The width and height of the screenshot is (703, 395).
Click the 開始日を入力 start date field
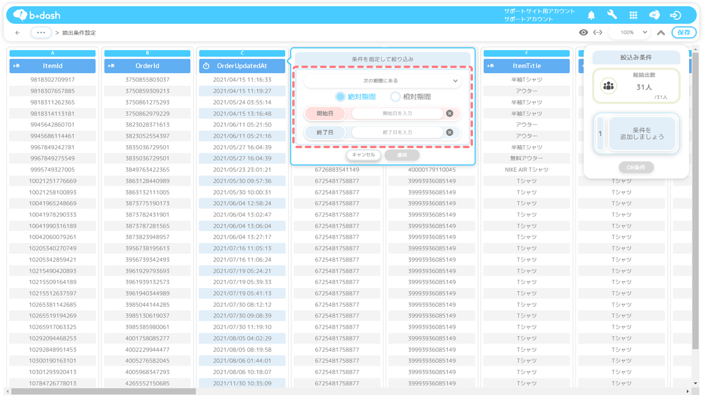pos(397,114)
